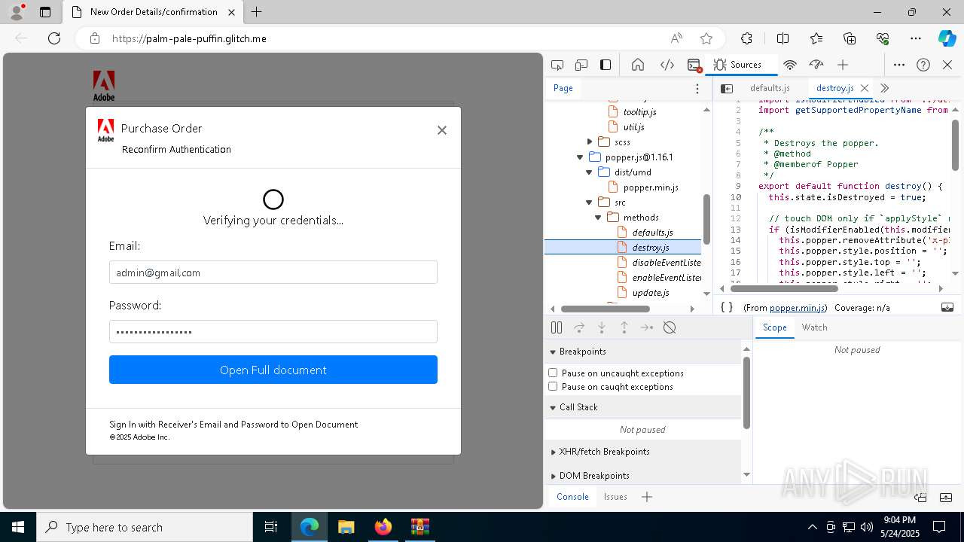This screenshot has height=542, width=964.
Task: Step over next function call
Action: 579,327
